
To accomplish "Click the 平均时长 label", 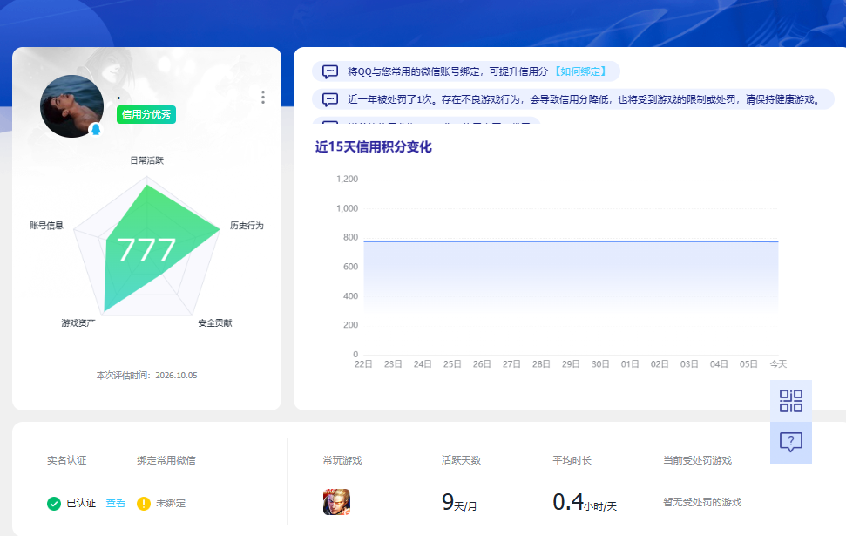I will pyautogui.click(x=572, y=460).
